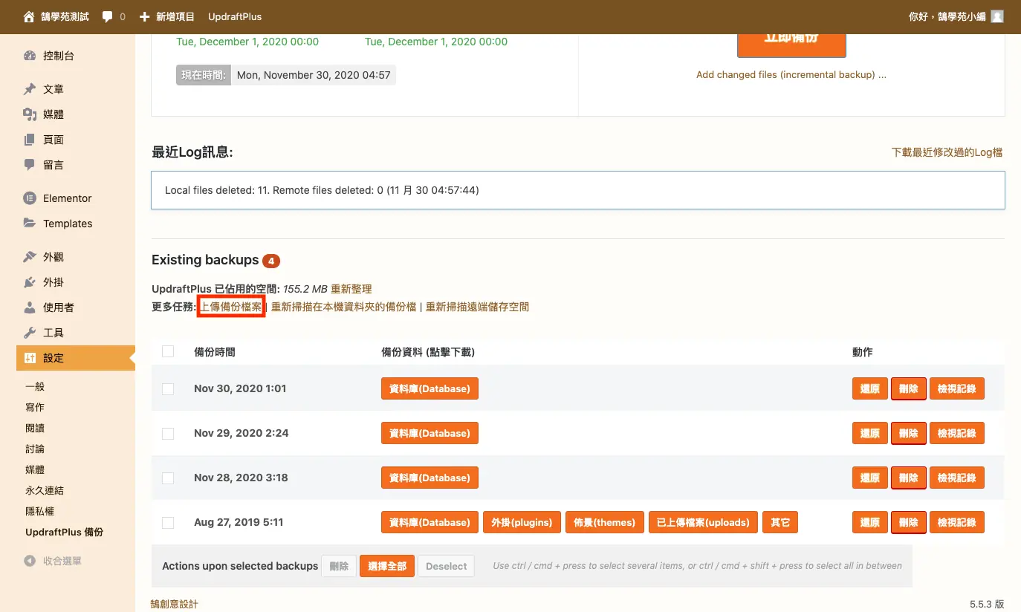This screenshot has width=1021, height=612.
Task: Download 資料庫(Database) from Nov 30 backup
Action: point(430,388)
